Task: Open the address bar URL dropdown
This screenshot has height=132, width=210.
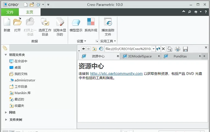Action: (x=153, y=49)
